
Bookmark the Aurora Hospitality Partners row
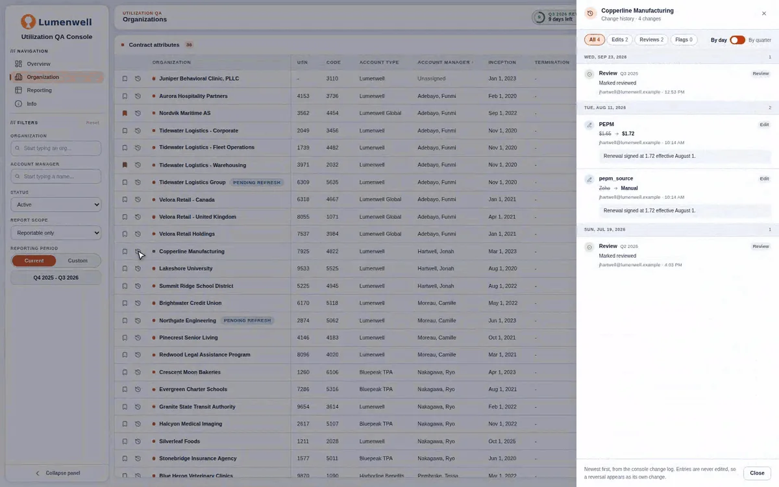(x=125, y=96)
